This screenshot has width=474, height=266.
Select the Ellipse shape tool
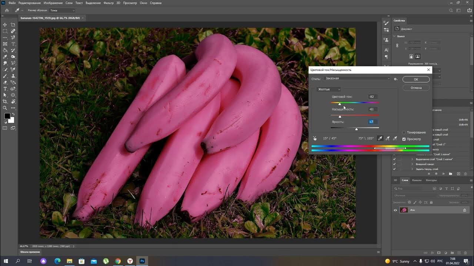click(13, 95)
